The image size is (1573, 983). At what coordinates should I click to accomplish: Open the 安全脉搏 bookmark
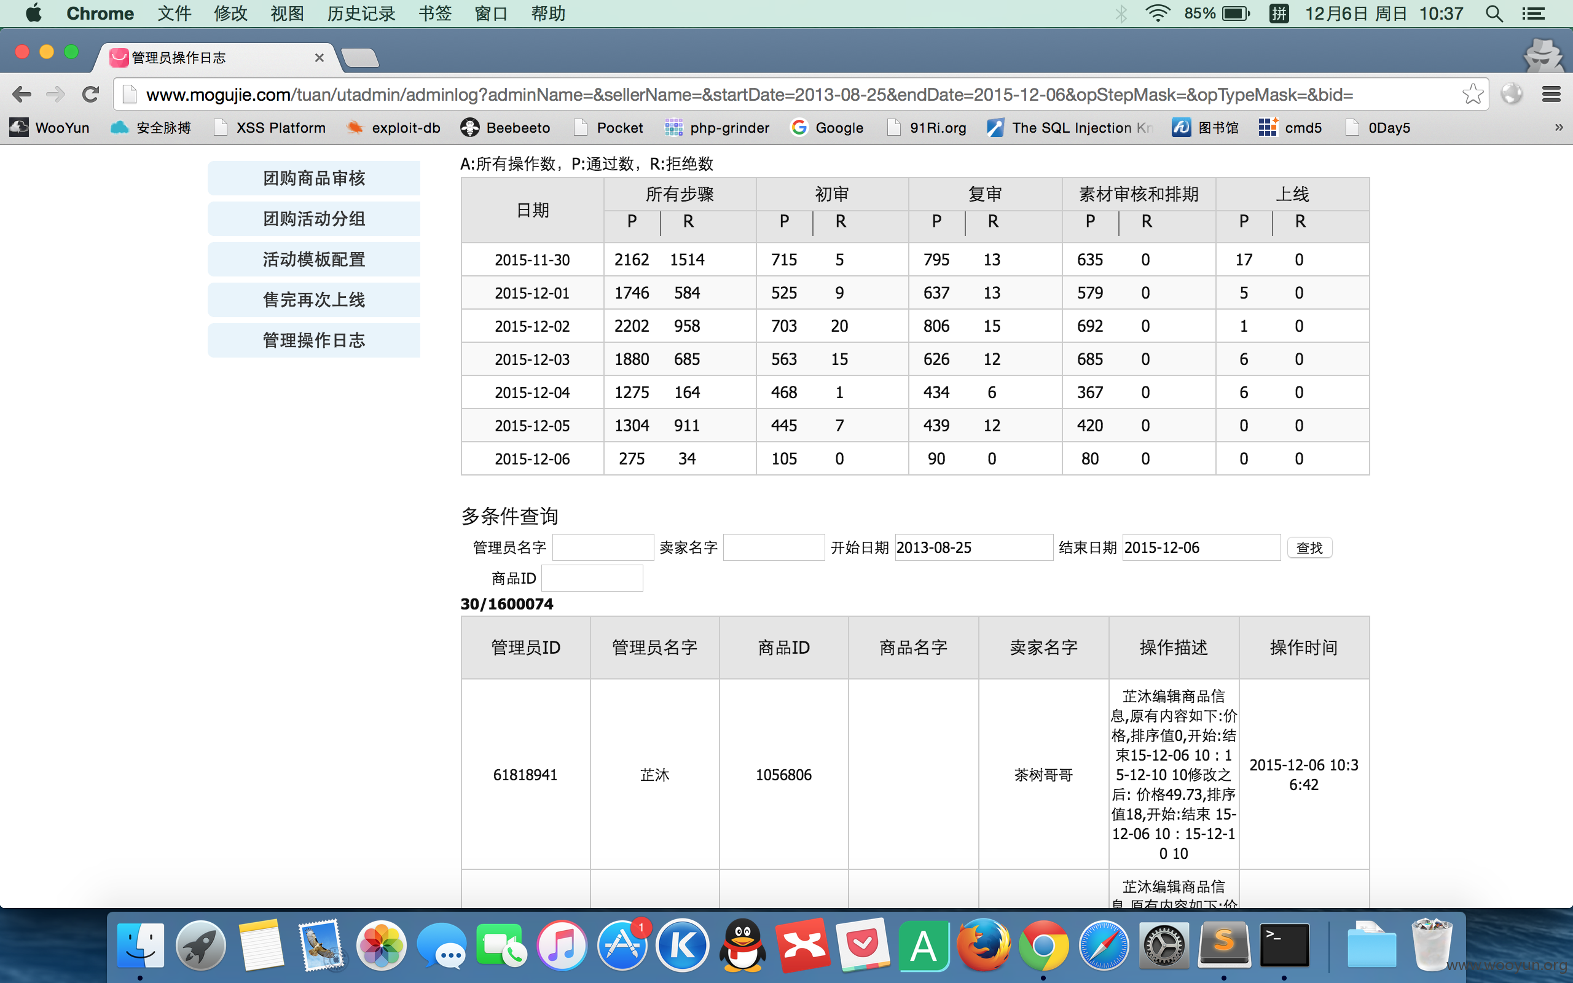[x=151, y=128]
